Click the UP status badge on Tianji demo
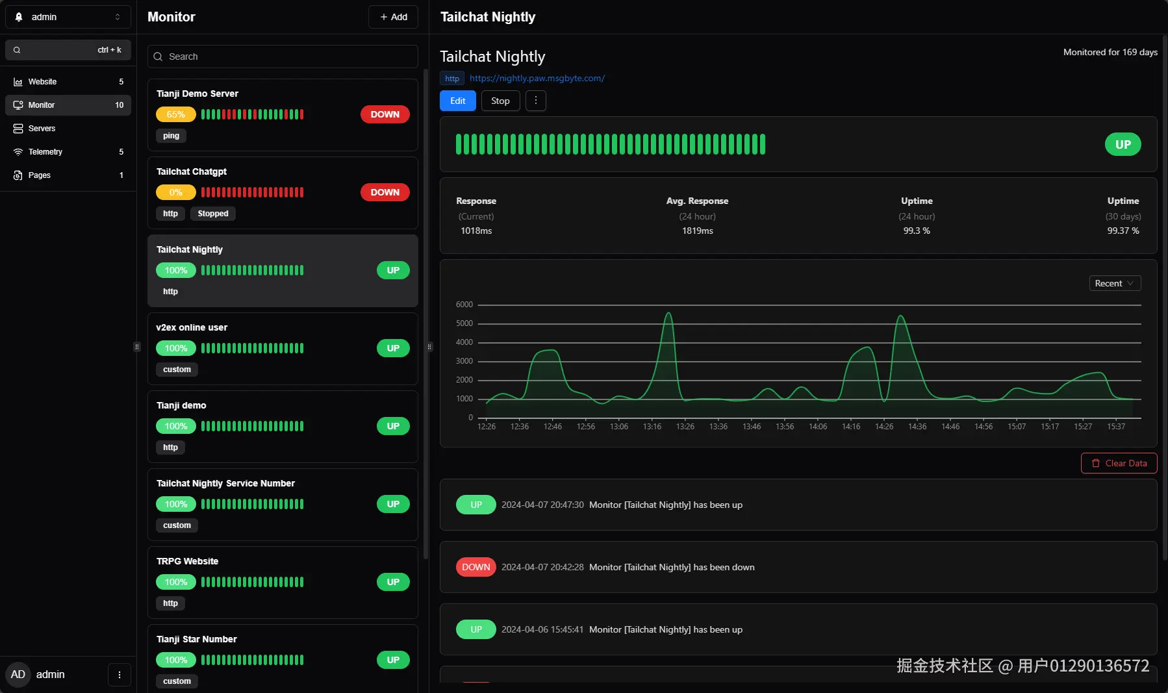Image resolution: width=1168 pixels, height=693 pixels. pos(393,426)
